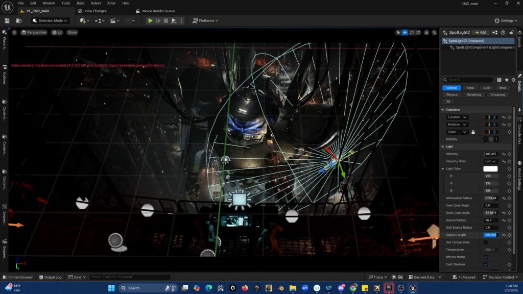Filter details by Actor category

click(x=470, y=88)
